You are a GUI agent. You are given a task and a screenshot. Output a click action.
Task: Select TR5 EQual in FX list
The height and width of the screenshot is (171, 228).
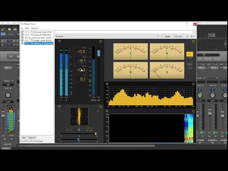pos(38,35)
